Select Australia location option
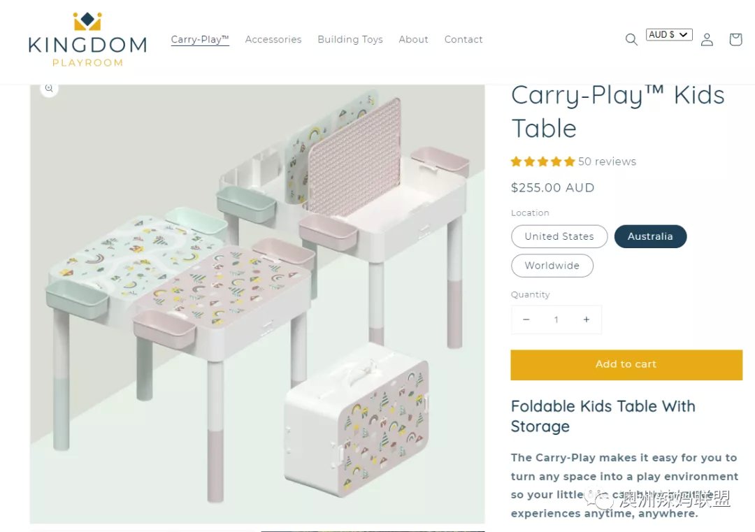The image size is (755, 532). (650, 236)
